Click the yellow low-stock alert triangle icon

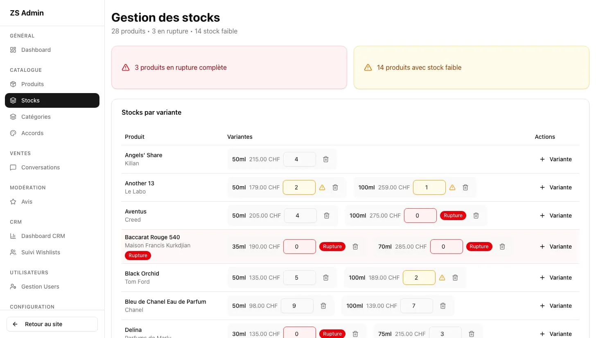[x=368, y=67]
